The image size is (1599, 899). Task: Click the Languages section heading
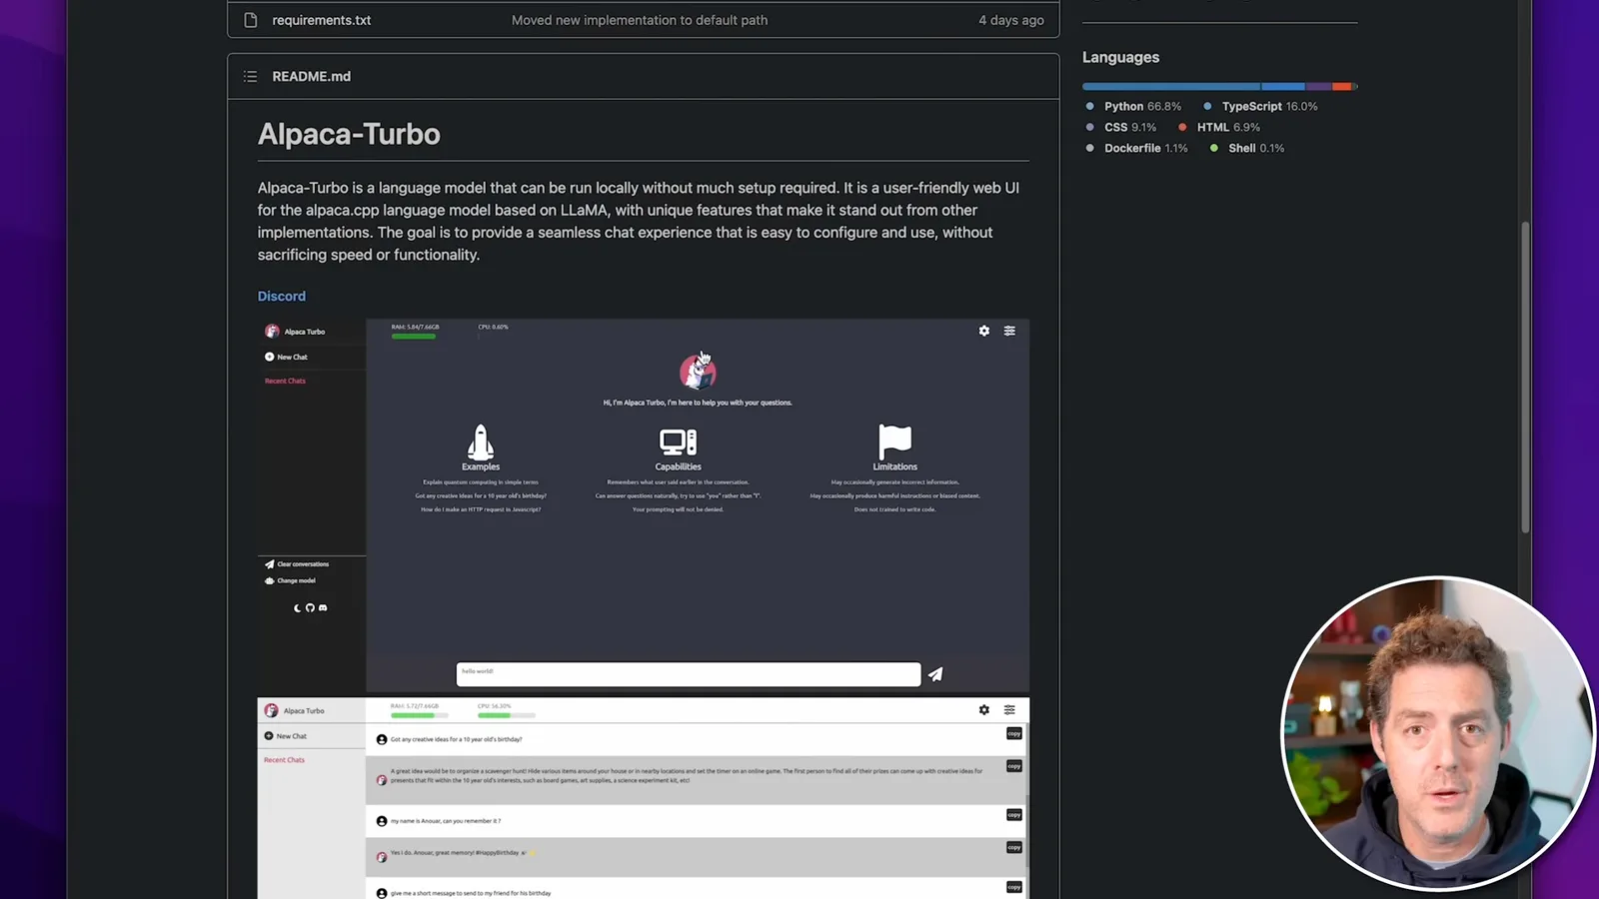(1120, 57)
